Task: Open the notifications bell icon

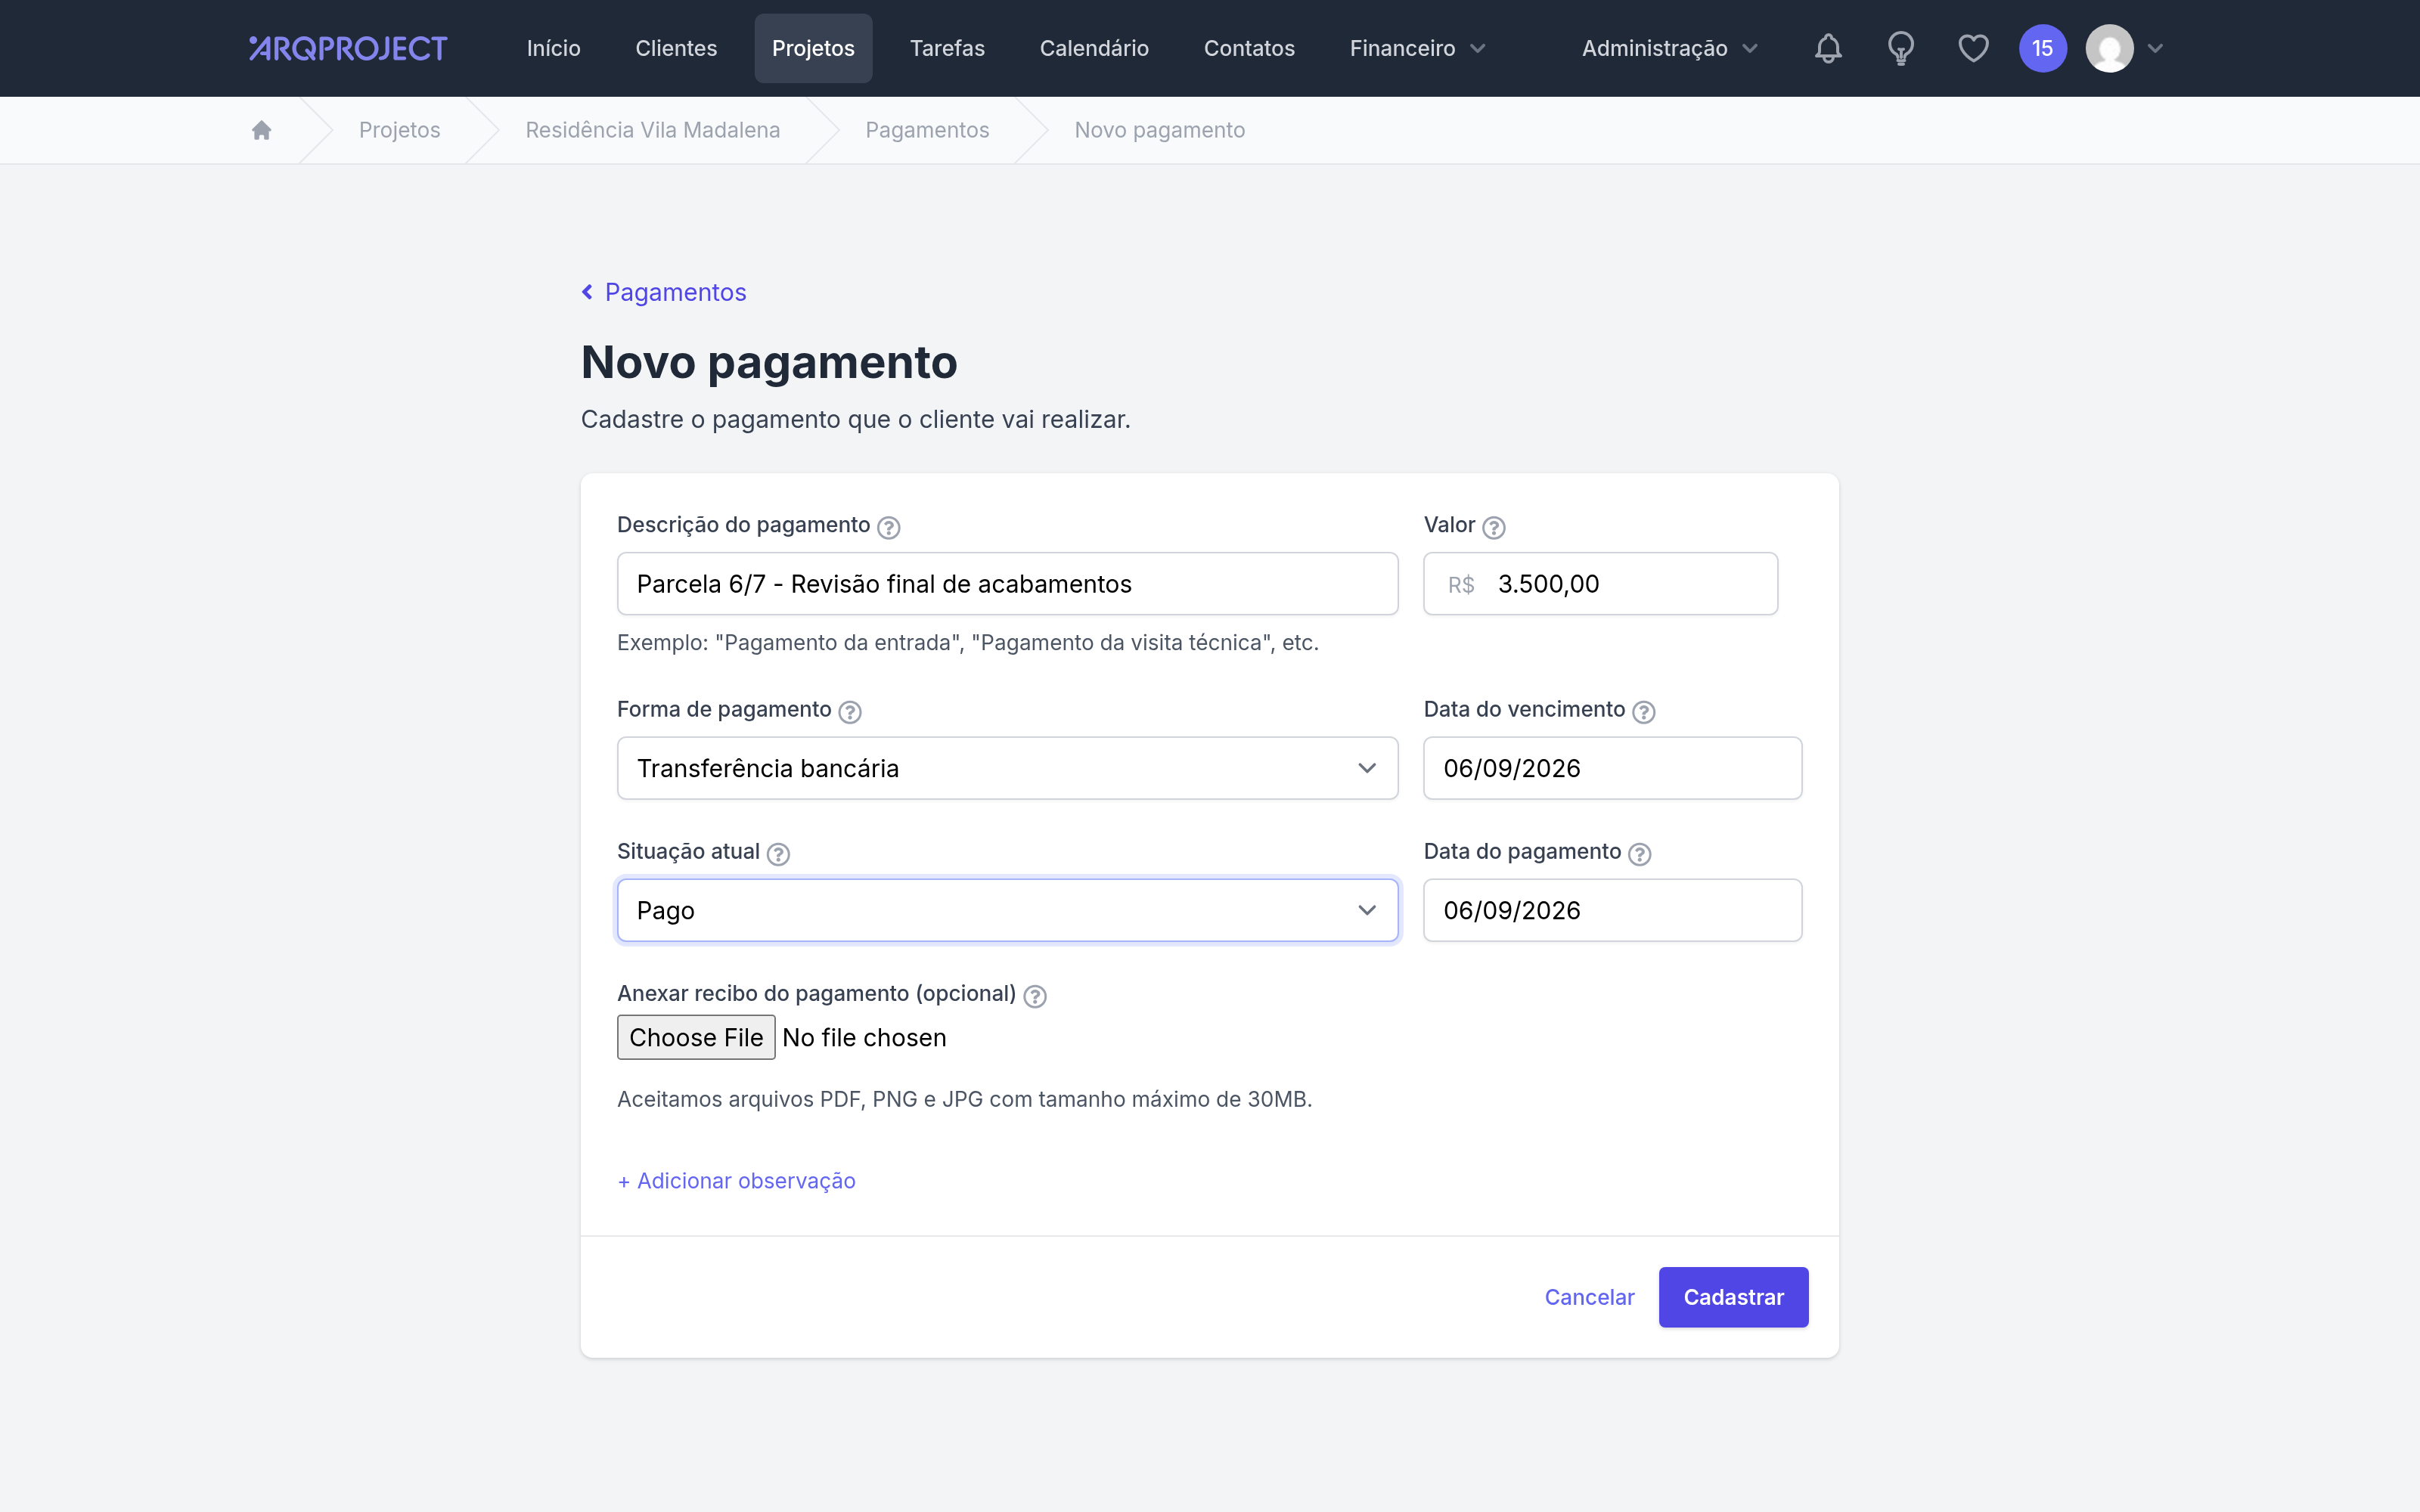Action: (1828, 48)
